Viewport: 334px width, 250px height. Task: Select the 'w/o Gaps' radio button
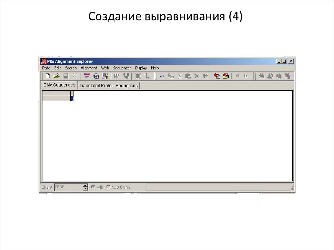108,187
